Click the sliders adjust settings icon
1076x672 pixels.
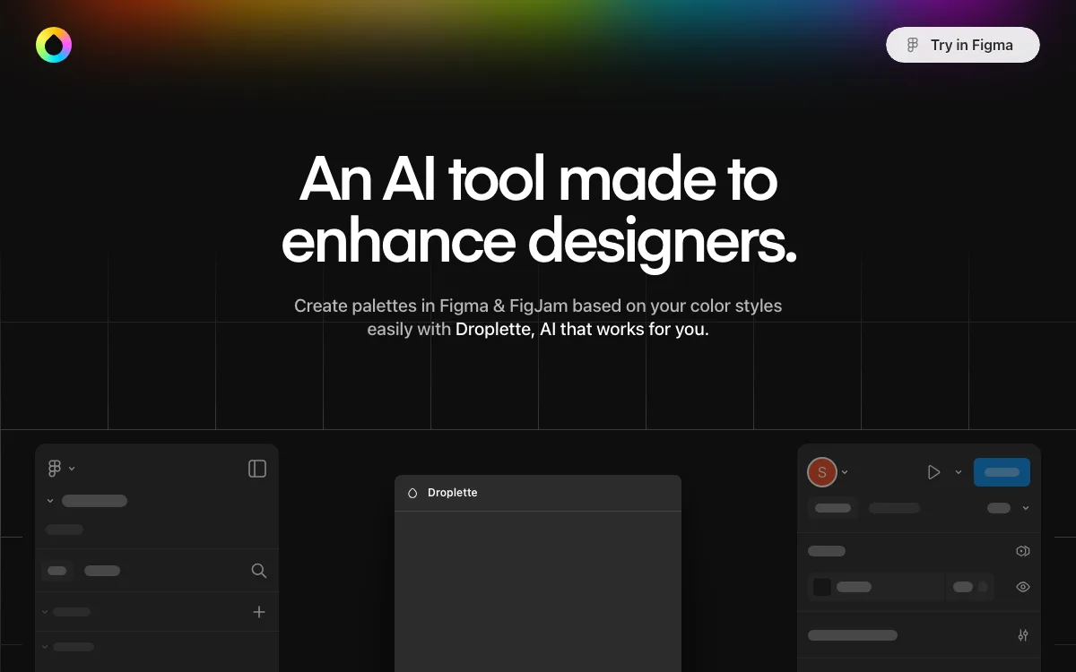pos(1023,635)
